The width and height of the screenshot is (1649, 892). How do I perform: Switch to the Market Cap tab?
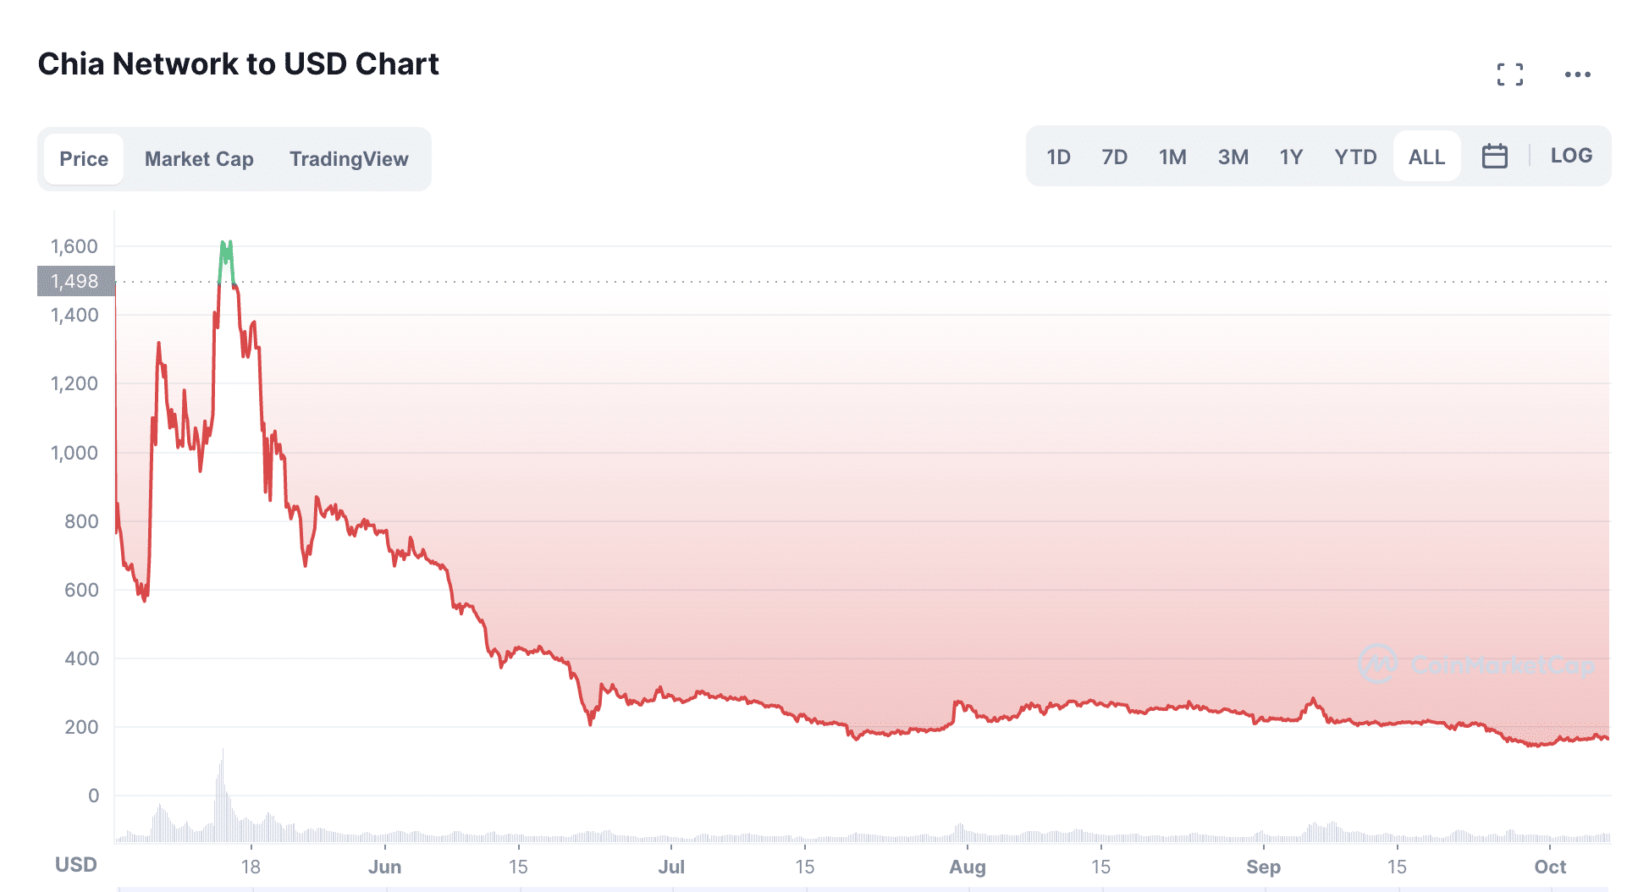pos(199,159)
